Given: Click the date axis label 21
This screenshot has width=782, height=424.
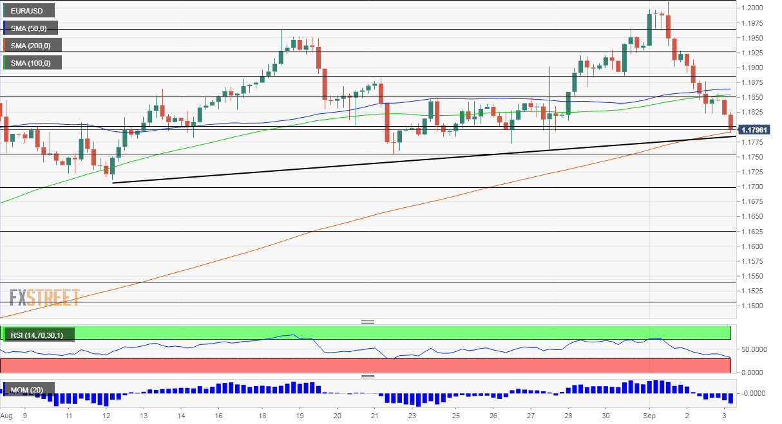Looking at the screenshot, I should 374,416.
